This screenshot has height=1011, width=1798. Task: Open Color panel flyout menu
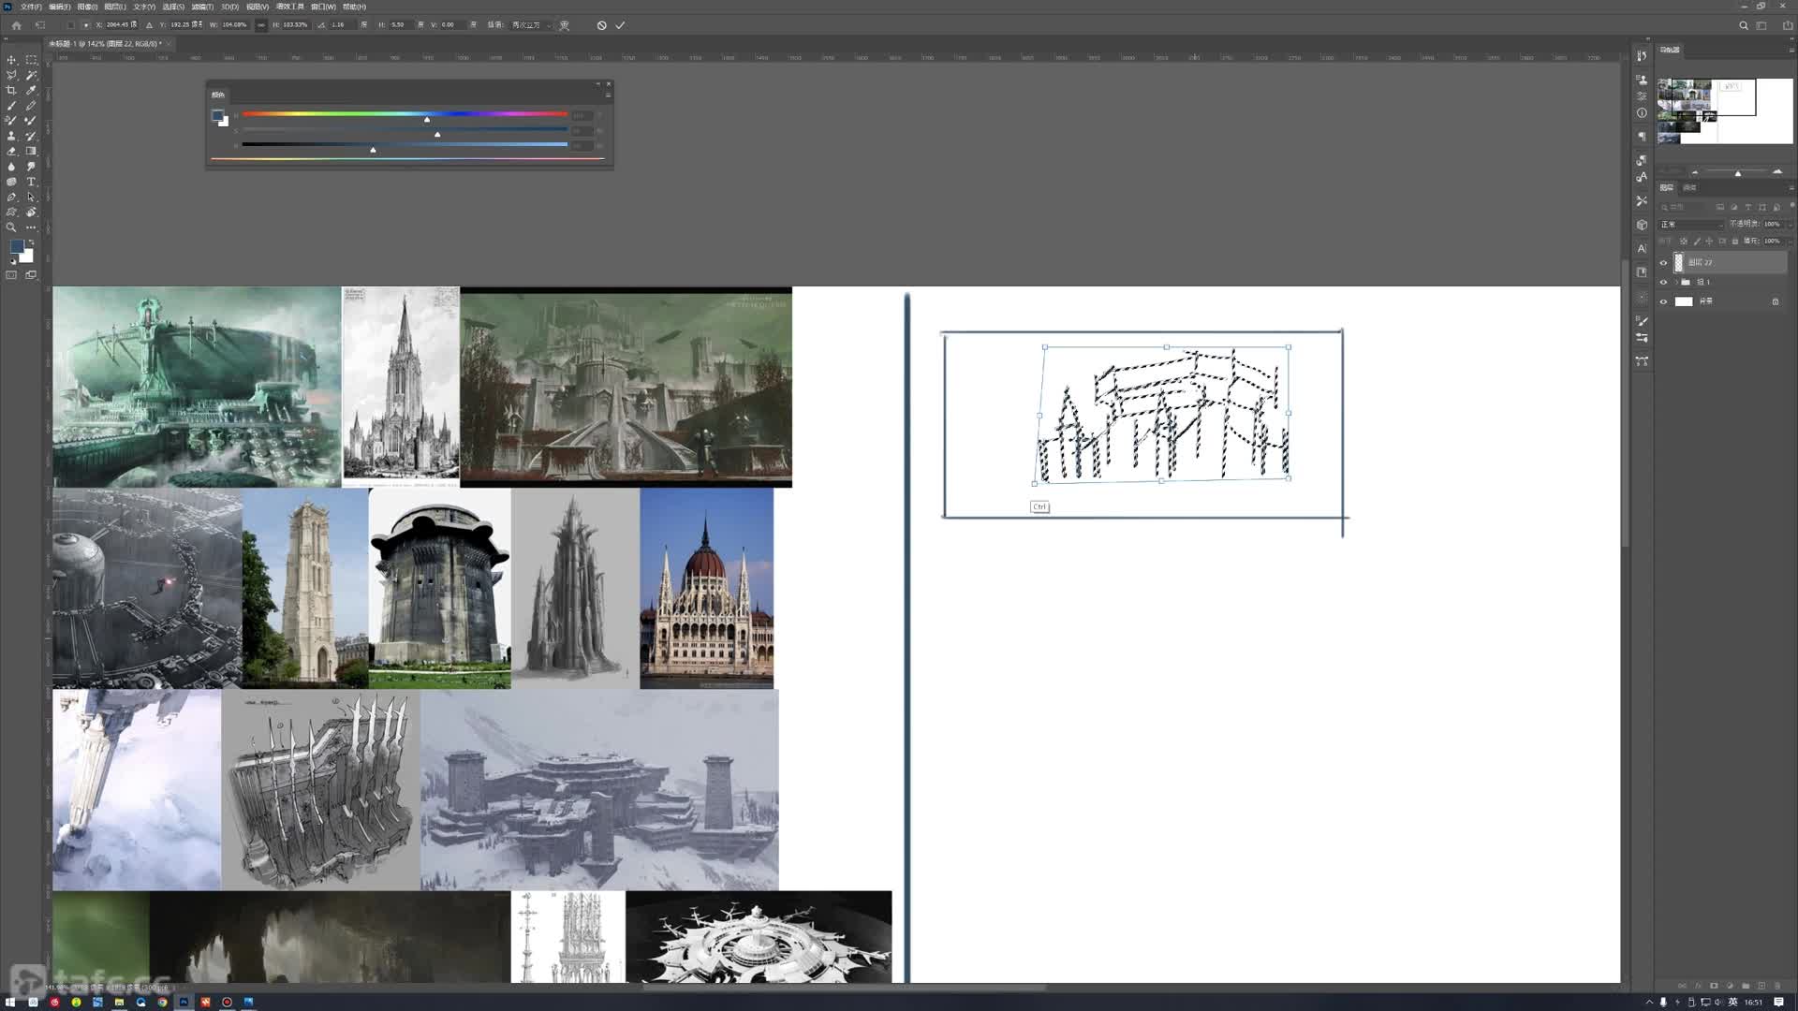(x=608, y=95)
